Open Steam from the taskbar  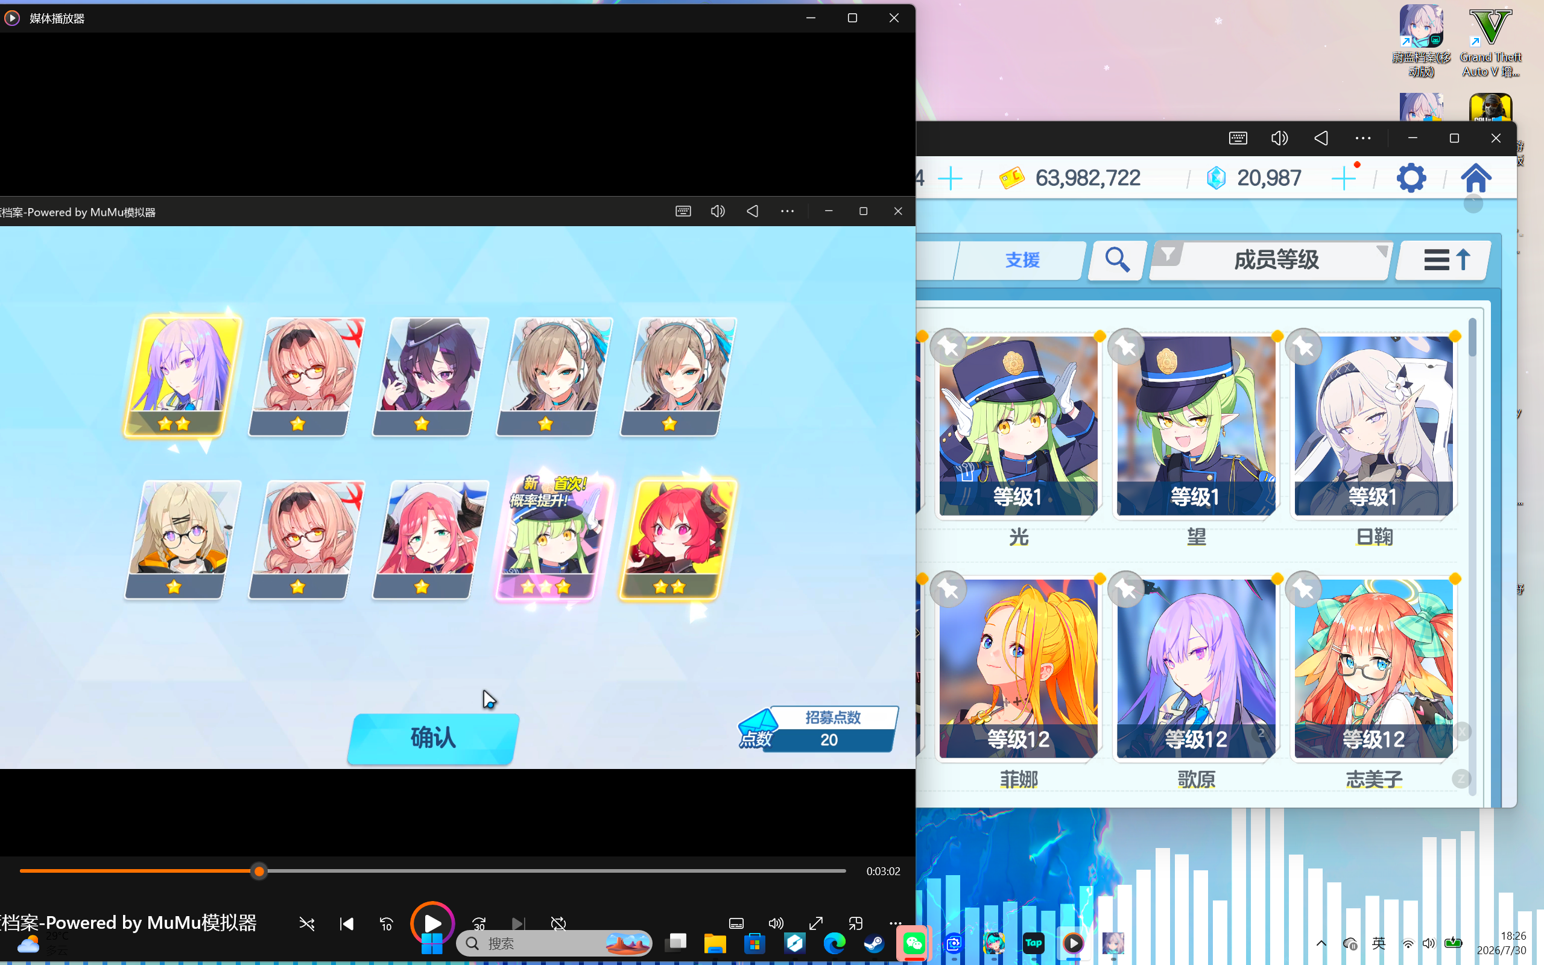tap(874, 943)
